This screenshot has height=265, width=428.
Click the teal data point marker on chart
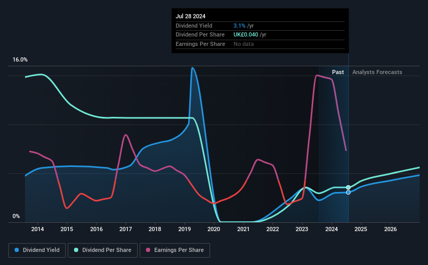(x=348, y=187)
